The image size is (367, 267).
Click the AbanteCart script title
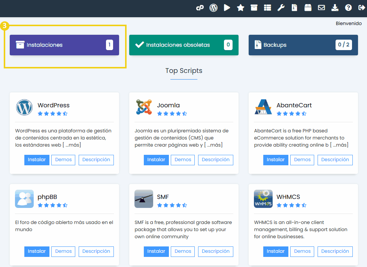[294, 105]
